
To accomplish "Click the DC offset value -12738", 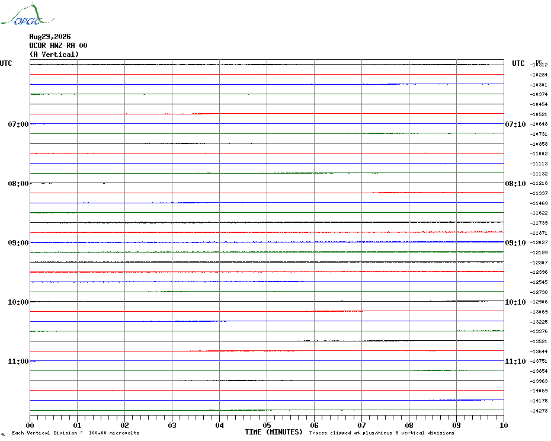I will tap(539, 292).
